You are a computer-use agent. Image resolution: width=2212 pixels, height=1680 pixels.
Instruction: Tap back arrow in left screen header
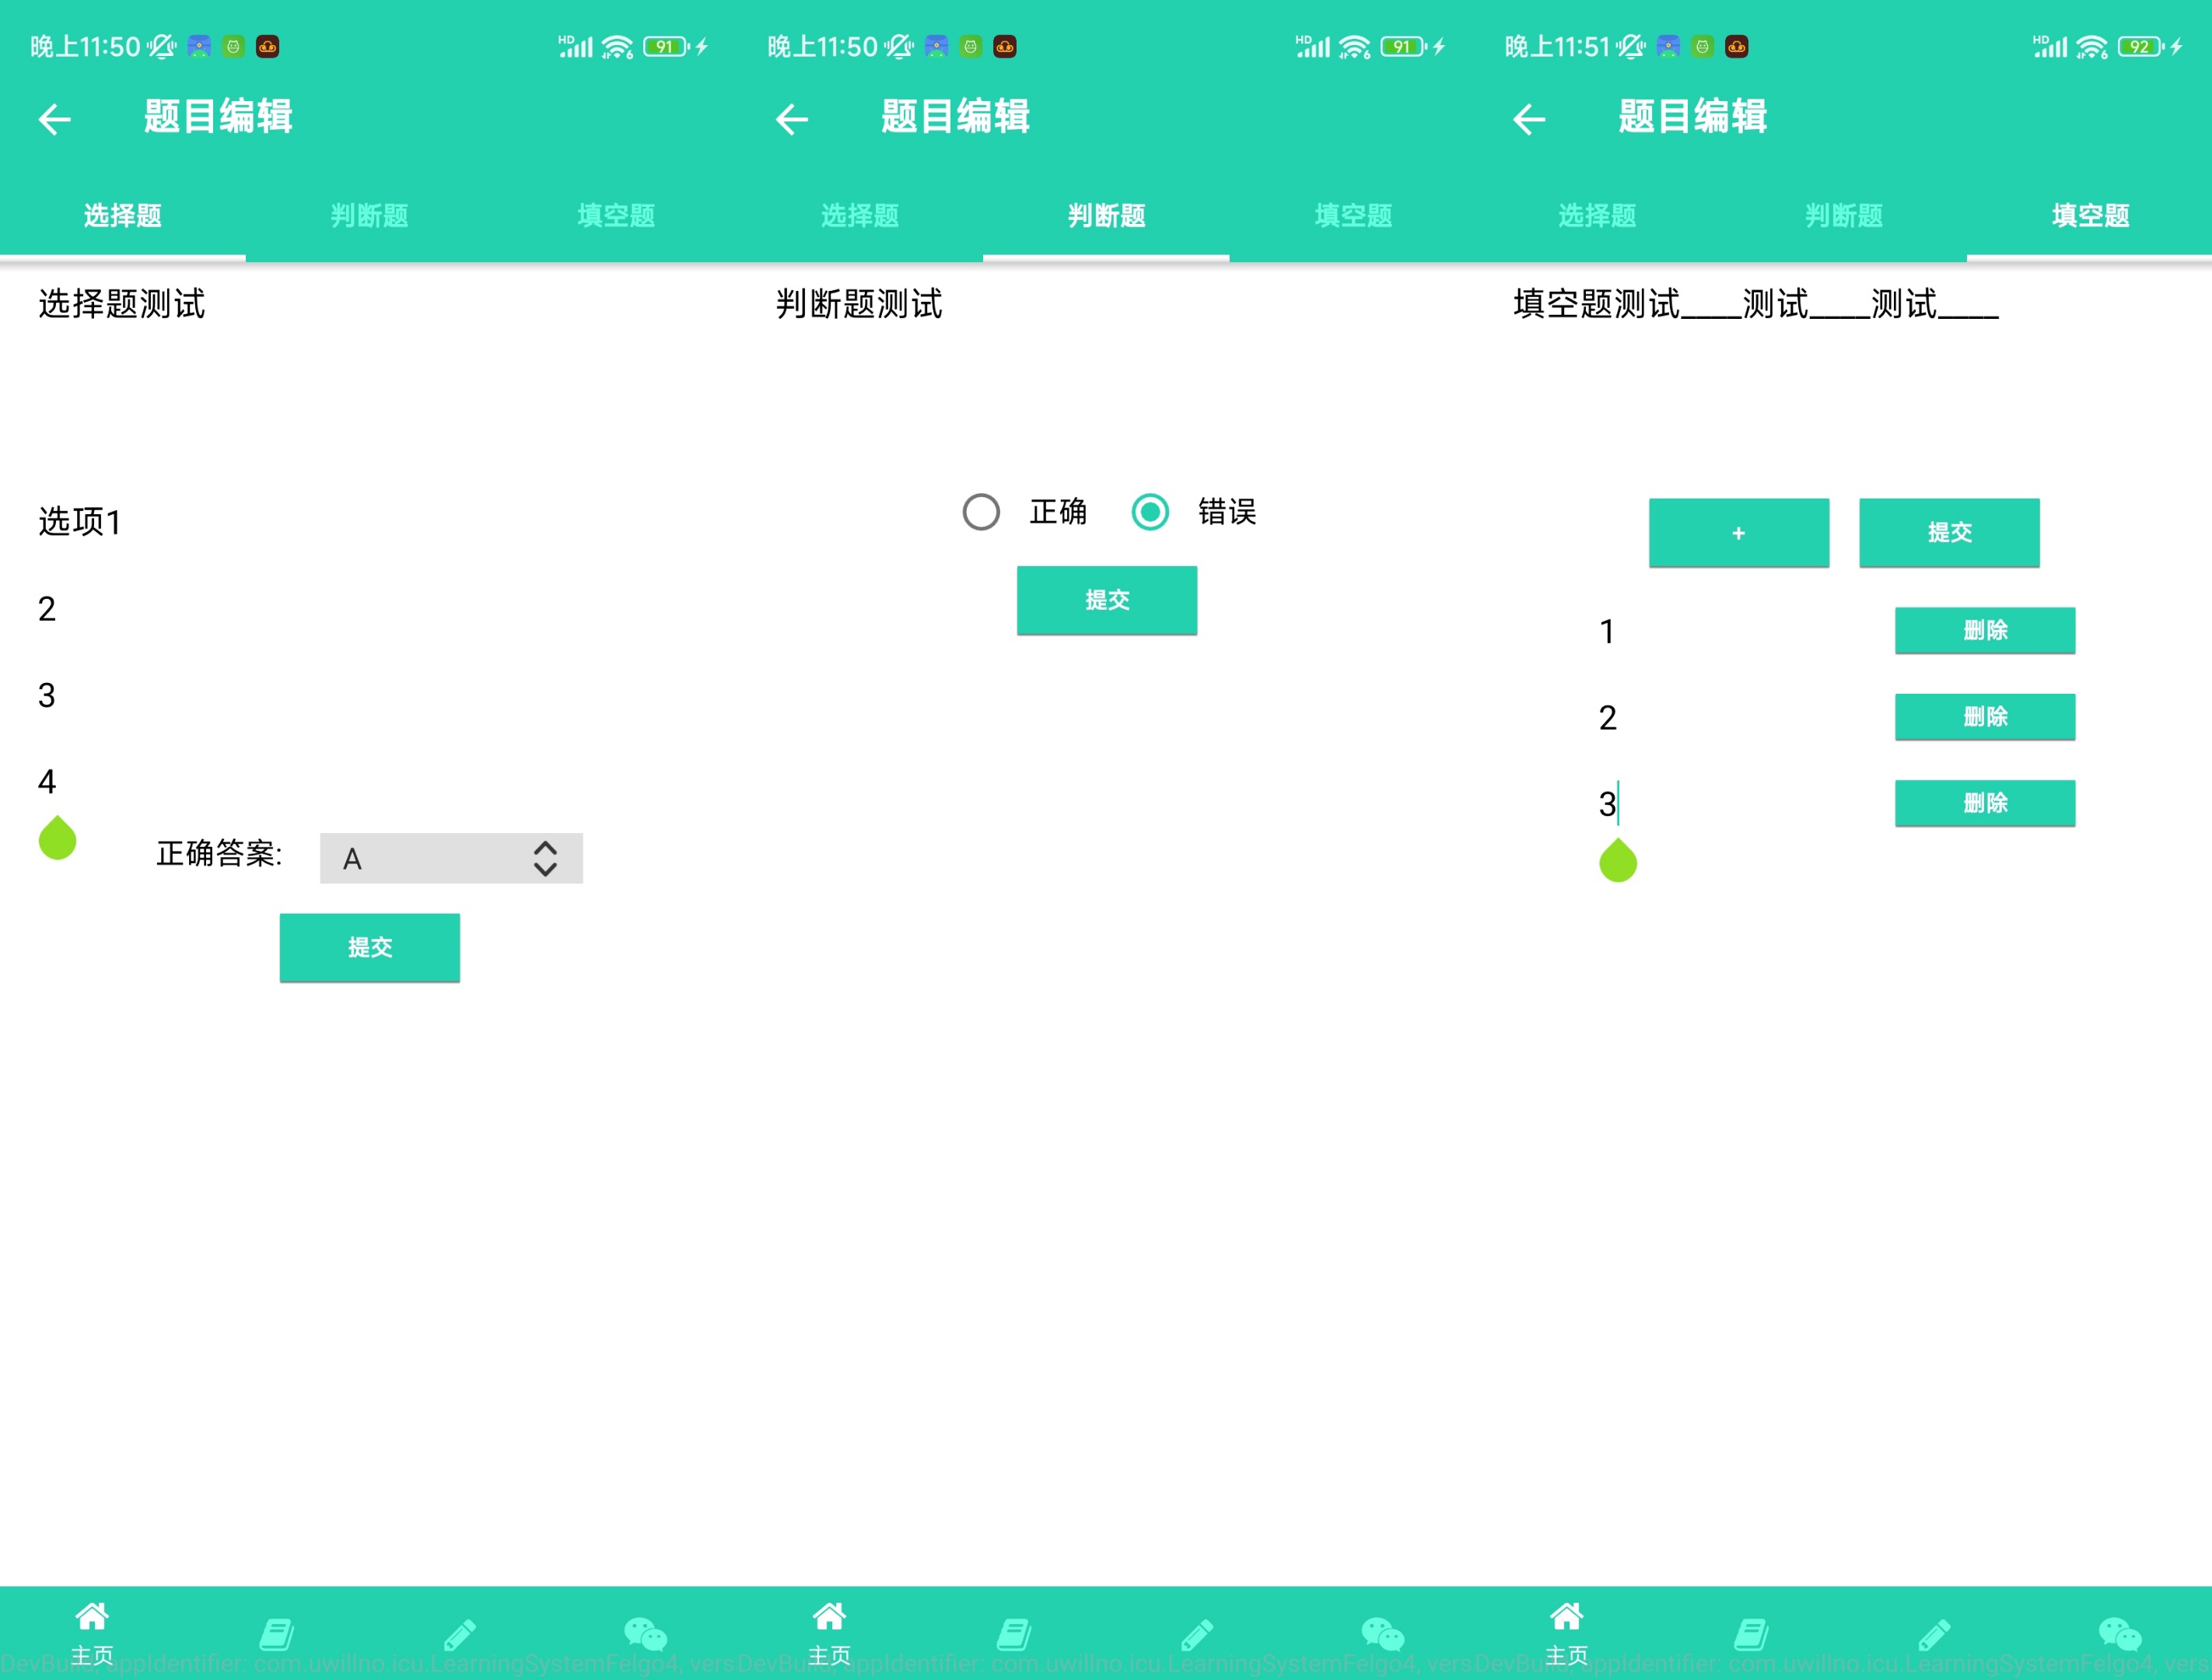pyautogui.click(x=55, y=119)
